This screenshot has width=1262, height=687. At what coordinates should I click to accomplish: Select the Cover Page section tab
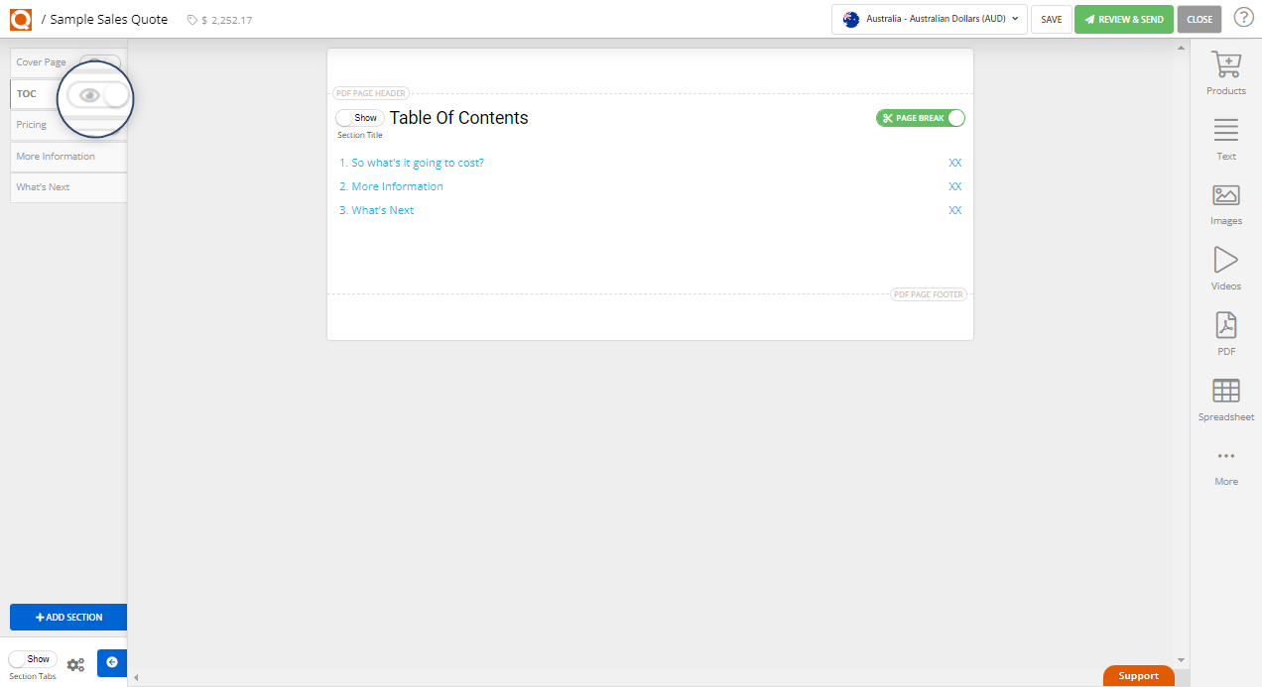42,61
